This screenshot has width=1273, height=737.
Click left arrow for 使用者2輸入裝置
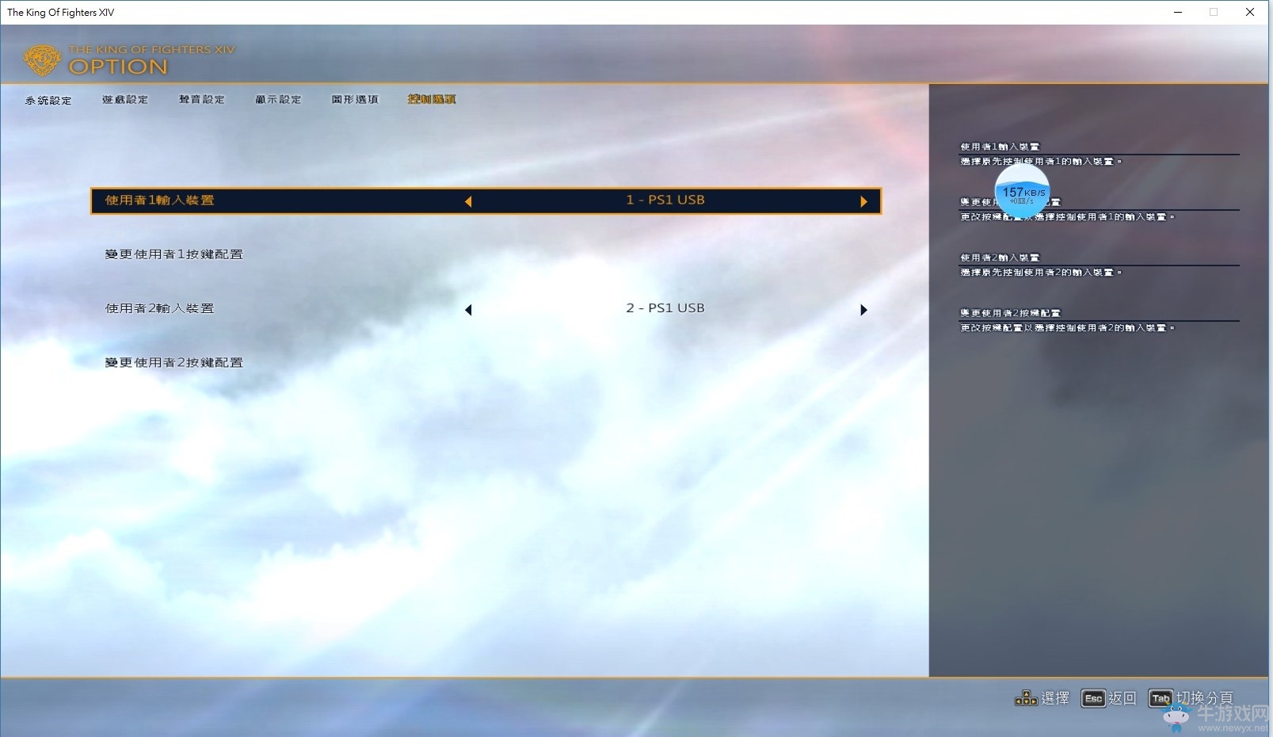tap(468, 310)
